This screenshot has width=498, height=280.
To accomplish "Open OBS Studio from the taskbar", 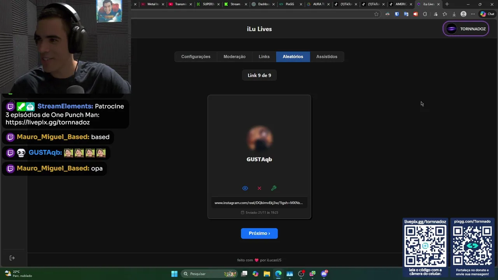I will click(x=301, y=274).
